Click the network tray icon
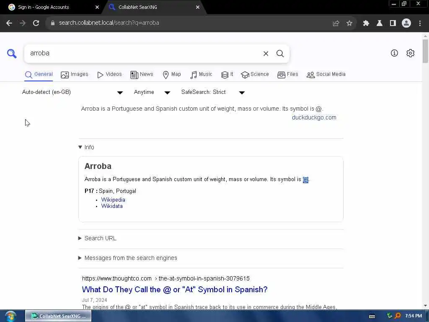Image resolution: width=429 pixels, height=322 pixels. [x=389, y=316]
